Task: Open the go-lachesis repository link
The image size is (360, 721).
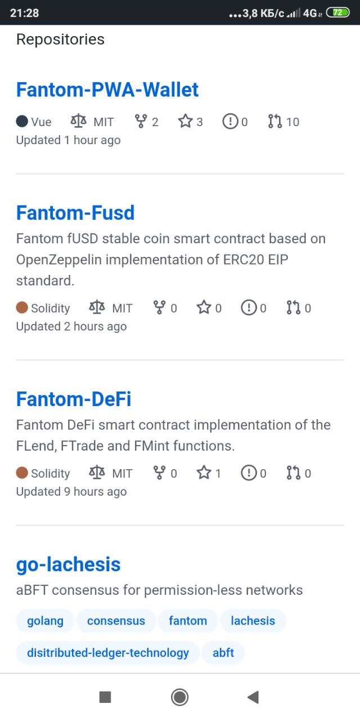Action: coord(69,564)
